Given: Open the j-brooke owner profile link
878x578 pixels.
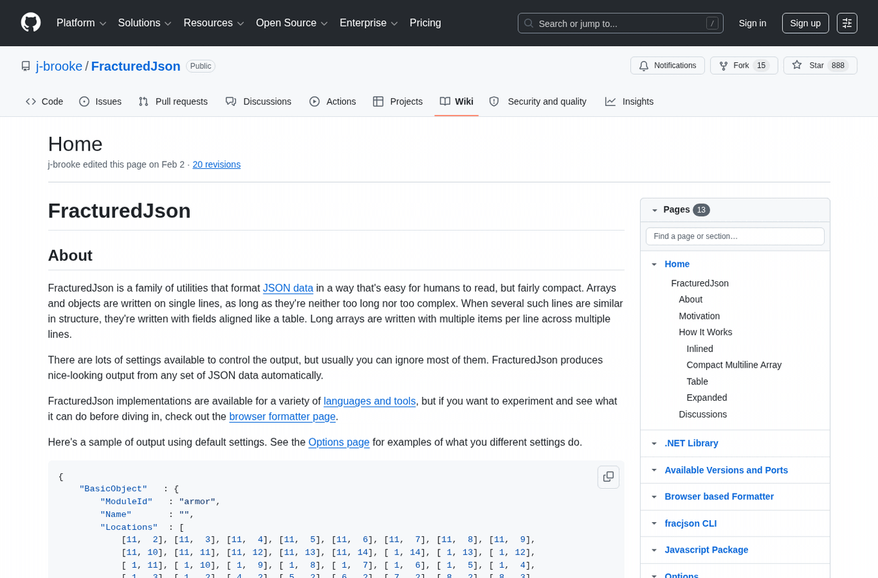Looking at the screenshot, I should pos(59,66).
